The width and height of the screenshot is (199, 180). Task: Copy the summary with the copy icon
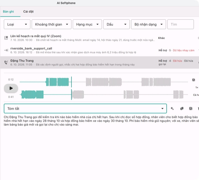pos(182,108)
